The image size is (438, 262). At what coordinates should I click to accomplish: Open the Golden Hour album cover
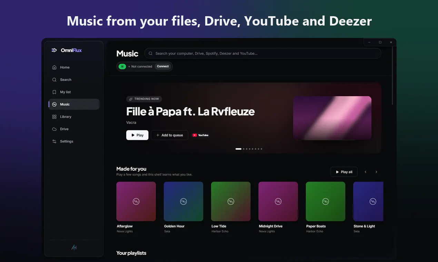183,201
